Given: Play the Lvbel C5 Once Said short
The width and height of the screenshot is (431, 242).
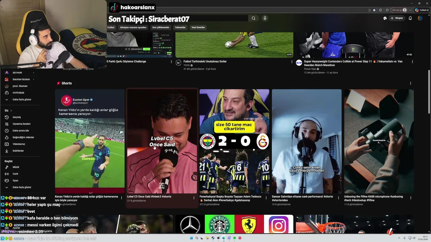Looking at the screenshot, I should (162, 141).
